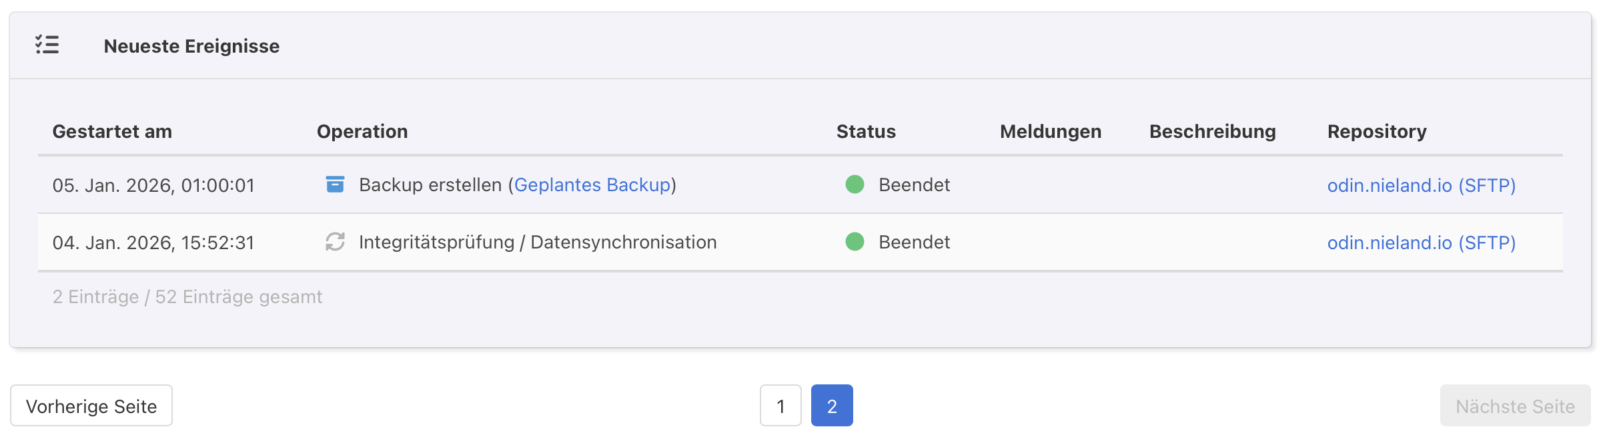
Task: Select the current page 2 button
Action: tap(832, 406)
